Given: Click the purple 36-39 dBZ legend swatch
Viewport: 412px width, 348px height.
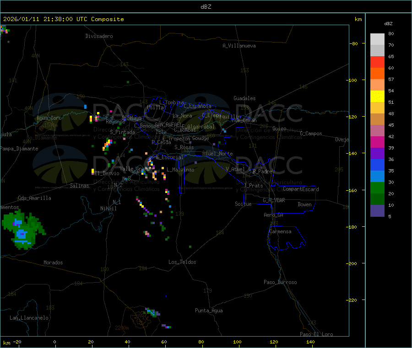Looking at the screenshot, I should pyautogui.click(x=377, y=154).
